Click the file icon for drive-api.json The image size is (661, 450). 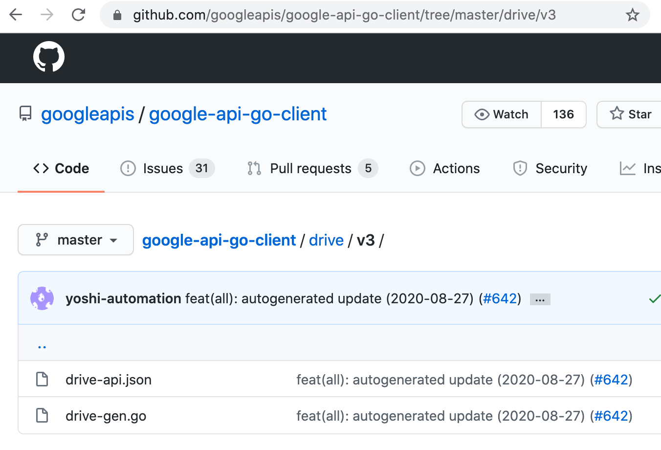pyautogui.click(x=43, y=379)
